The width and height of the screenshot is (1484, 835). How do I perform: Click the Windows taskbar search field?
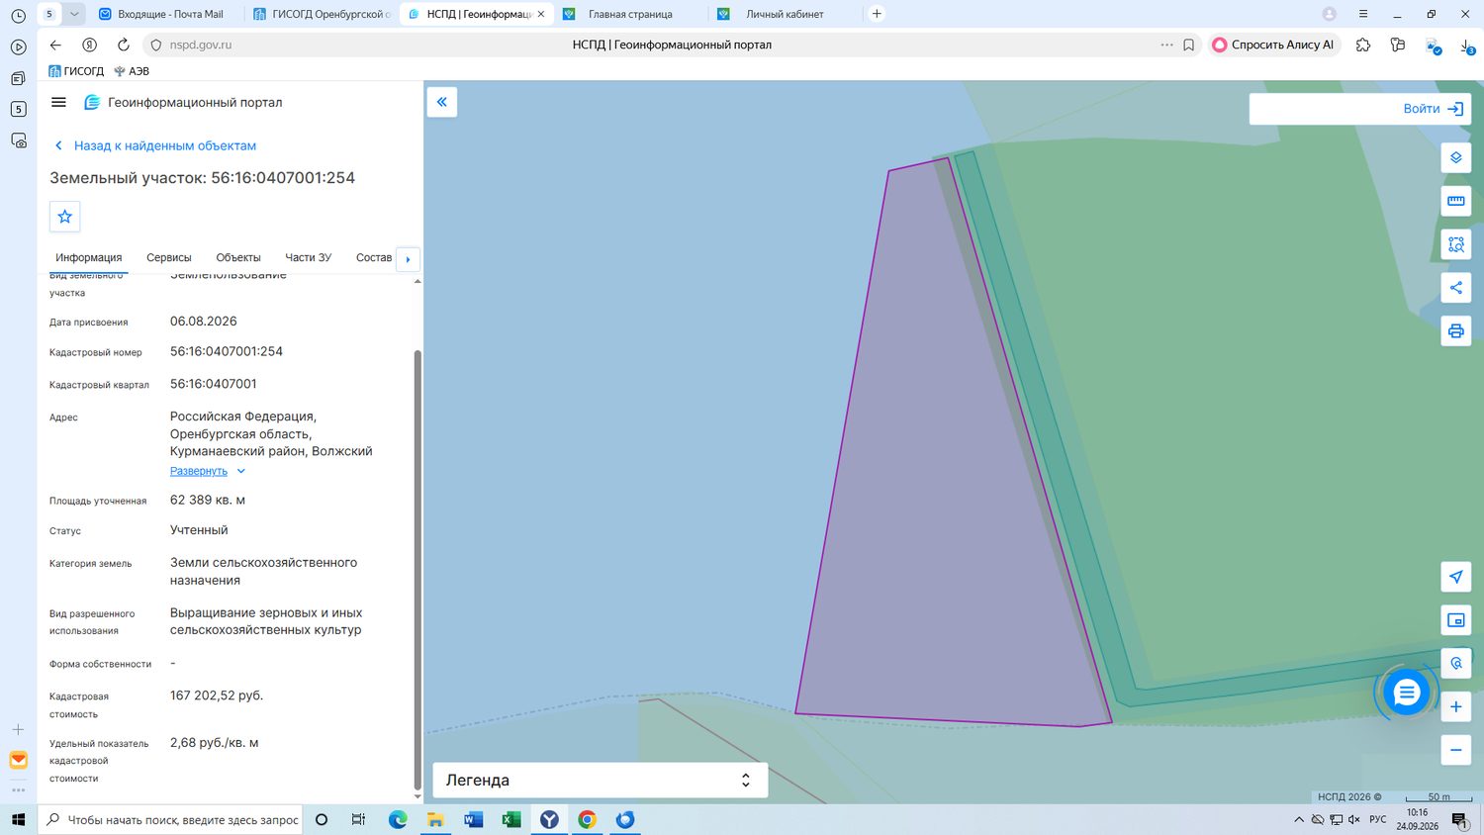(x=170, y=819)
